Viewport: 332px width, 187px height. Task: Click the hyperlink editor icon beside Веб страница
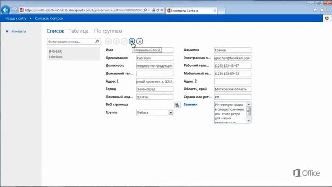click(177, 105)
